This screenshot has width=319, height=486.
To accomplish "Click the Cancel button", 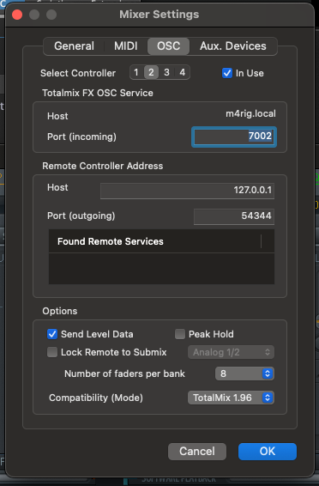I will (197, 452).
